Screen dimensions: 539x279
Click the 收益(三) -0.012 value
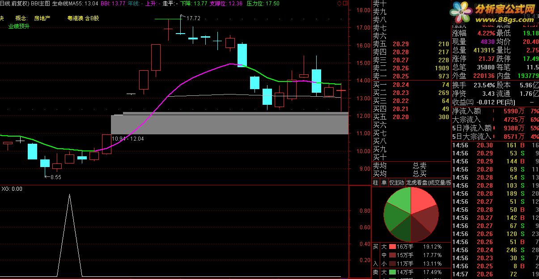click(x=485, y=102)
